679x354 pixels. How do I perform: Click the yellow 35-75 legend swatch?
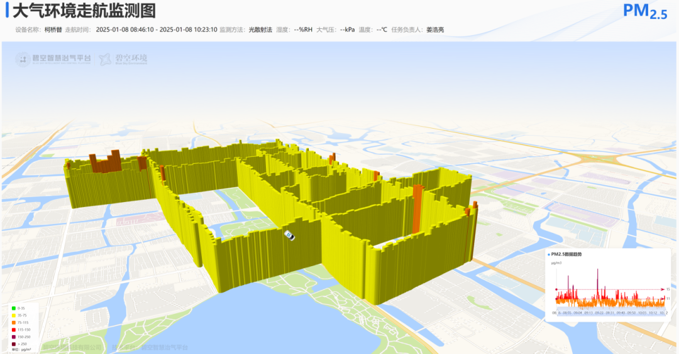14,316
